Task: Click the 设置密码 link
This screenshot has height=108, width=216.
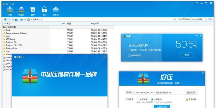Action: (x=192, y=99)
